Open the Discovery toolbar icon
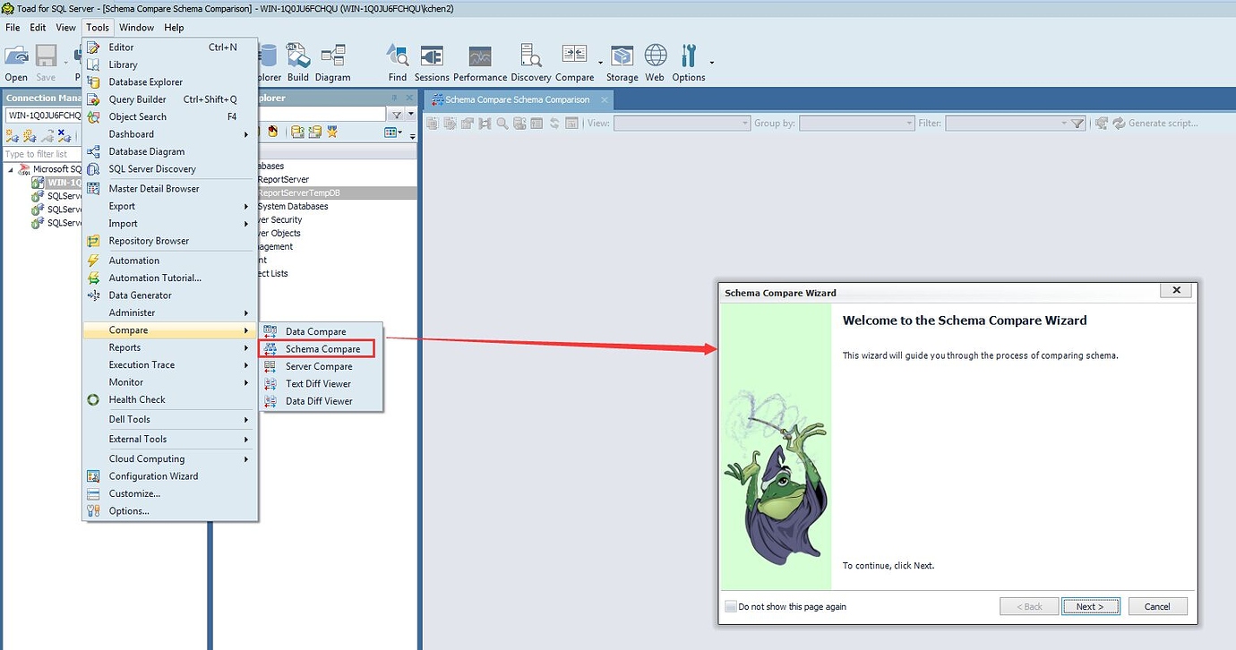This screenshot has height=650, width=1236. [x=530, y=61]
